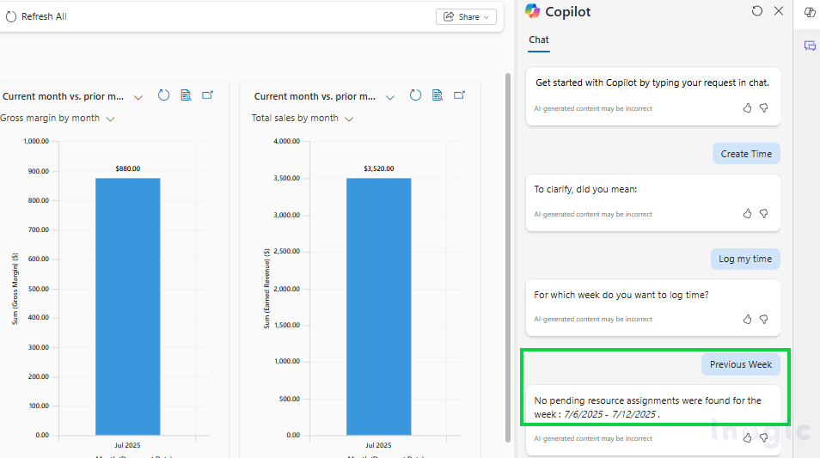This screenshot has width=820, height=458.
Task: Expand the Gross margin chart
Action: coord(208,95)
